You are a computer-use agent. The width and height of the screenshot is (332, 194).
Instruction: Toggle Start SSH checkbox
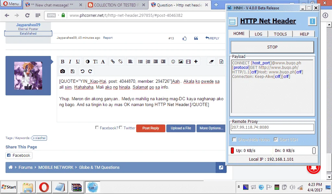tap(276, 140)
